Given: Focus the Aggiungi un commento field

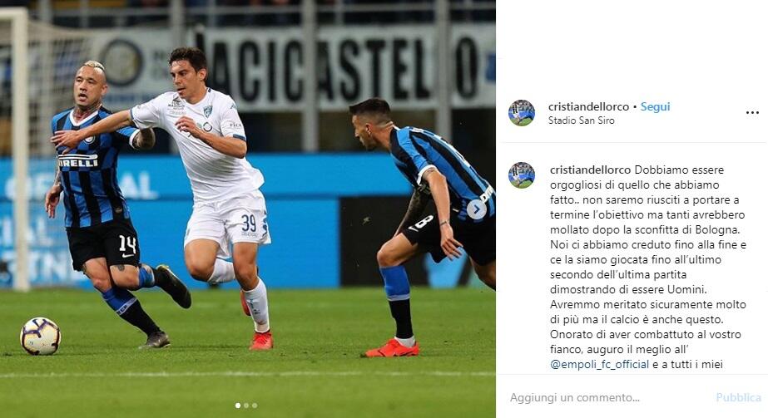Looking at the screenshot, I should (x=607, y=397).
